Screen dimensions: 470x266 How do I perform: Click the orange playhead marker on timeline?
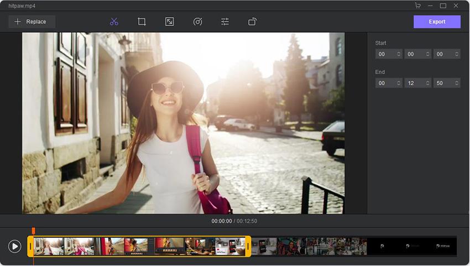point(33,231)
